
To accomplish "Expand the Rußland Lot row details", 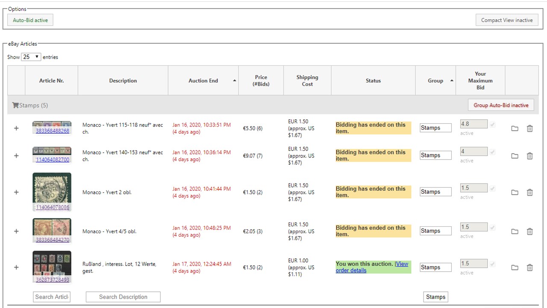I will point(16,267).
